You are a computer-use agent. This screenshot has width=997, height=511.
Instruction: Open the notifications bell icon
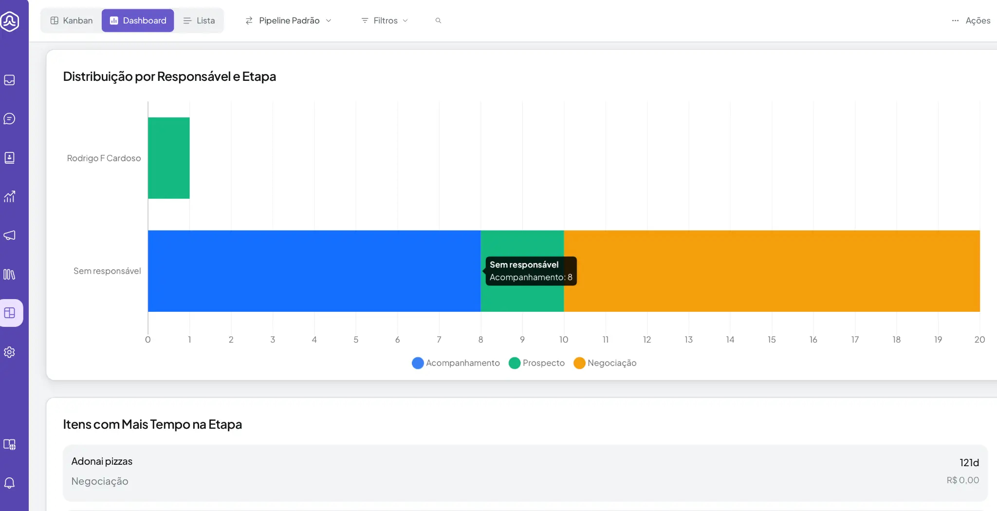[10, 483]
